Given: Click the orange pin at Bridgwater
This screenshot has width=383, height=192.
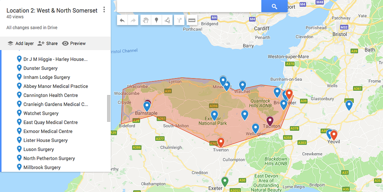Looking at the screenshot, I should 289,94.
